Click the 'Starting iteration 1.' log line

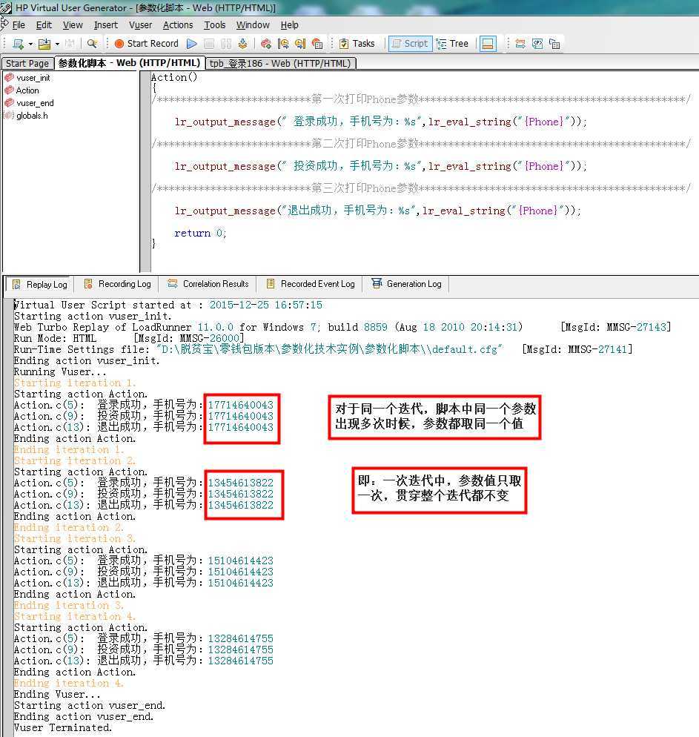click(x=75, y=383)
